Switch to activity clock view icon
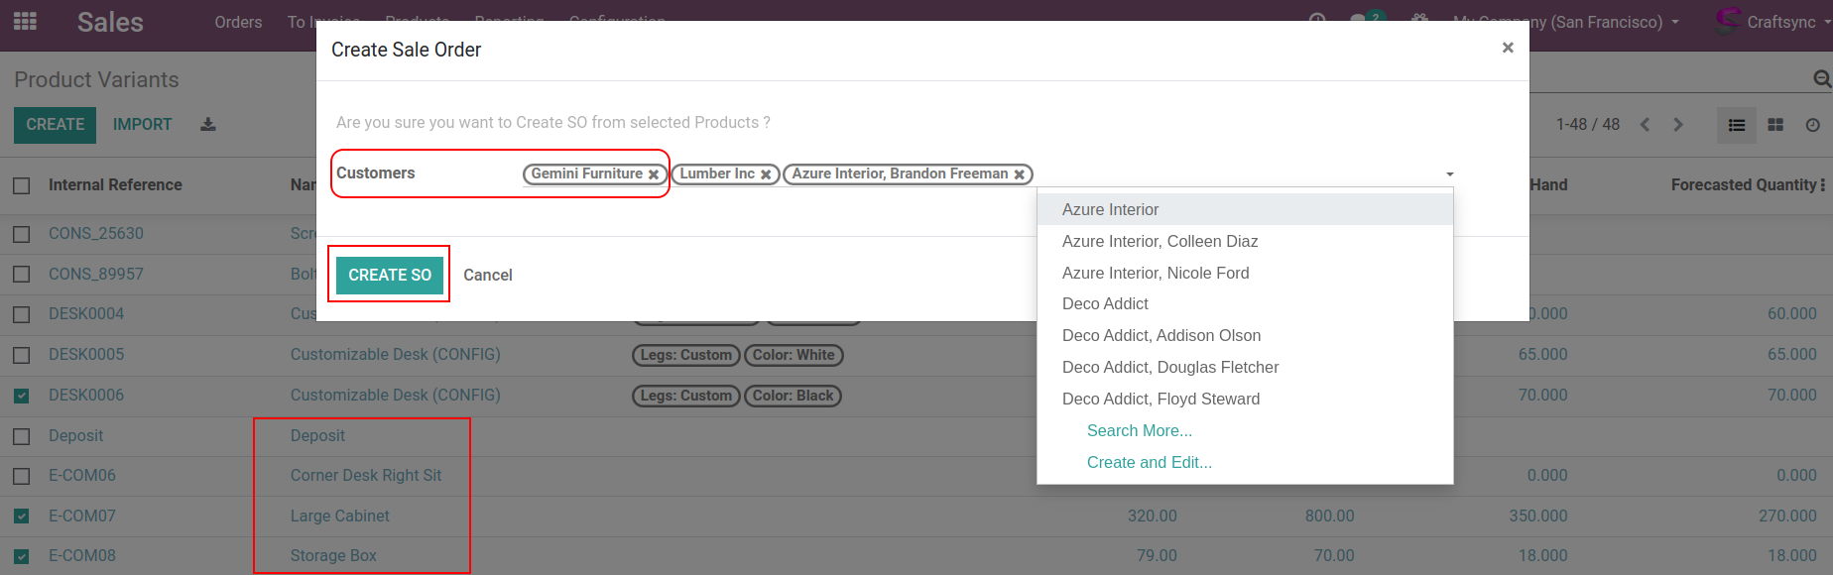1833x575 pixels. (x=1812, y=125)
